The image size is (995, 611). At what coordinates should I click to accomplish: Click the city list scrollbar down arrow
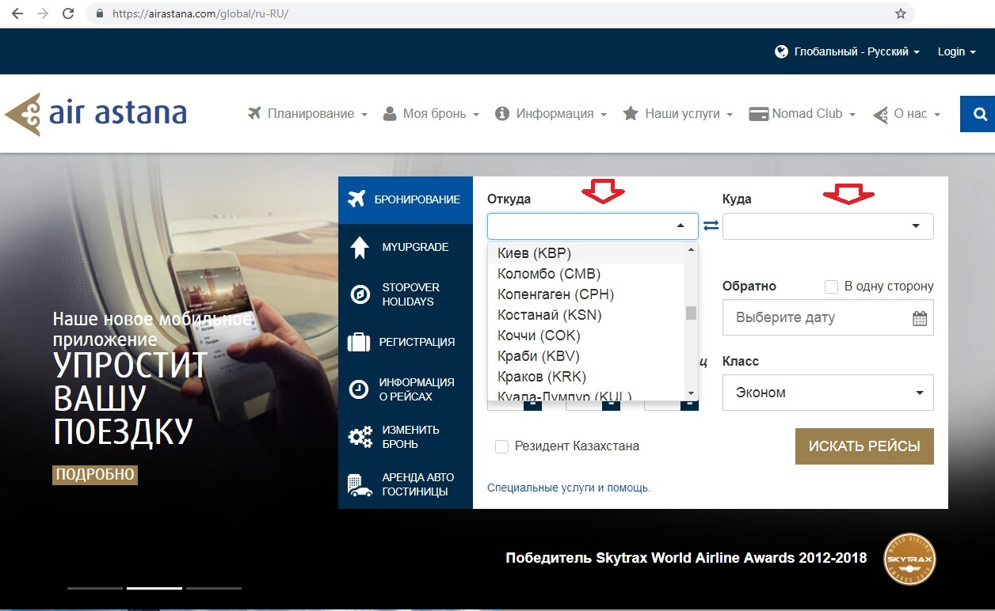tap(691, 393)
